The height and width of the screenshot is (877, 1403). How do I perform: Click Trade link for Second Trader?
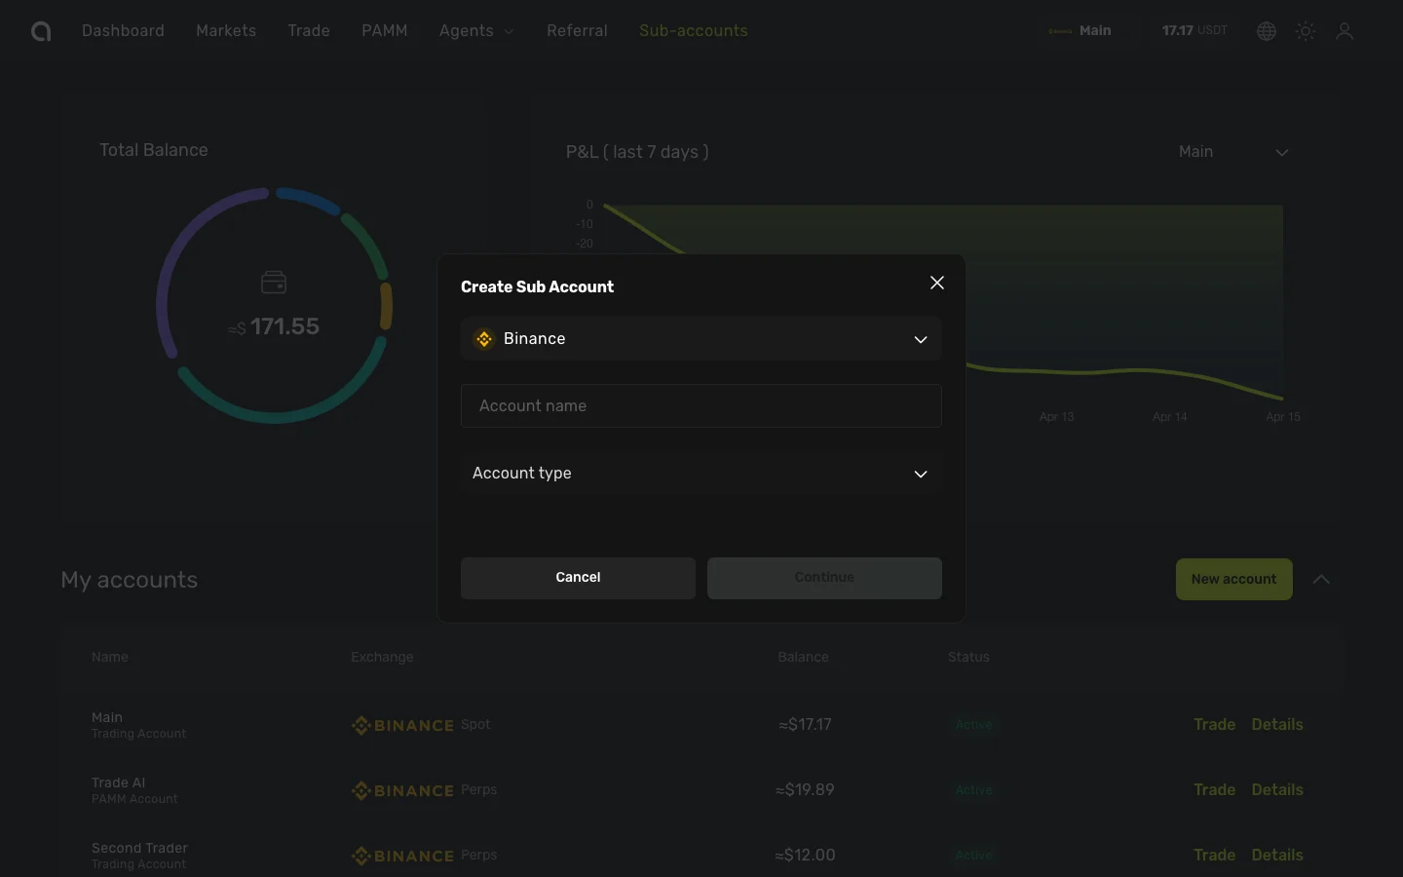pyautogui.click(x=1214, y=856)
